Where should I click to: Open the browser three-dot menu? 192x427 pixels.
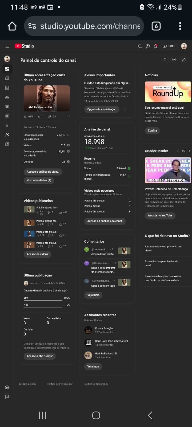180,26
